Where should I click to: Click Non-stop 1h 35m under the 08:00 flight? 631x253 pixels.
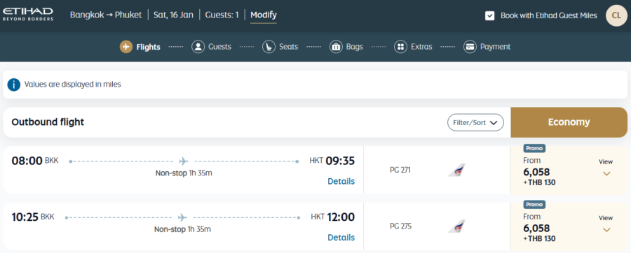pyautogui.click(x=184, y=173)
